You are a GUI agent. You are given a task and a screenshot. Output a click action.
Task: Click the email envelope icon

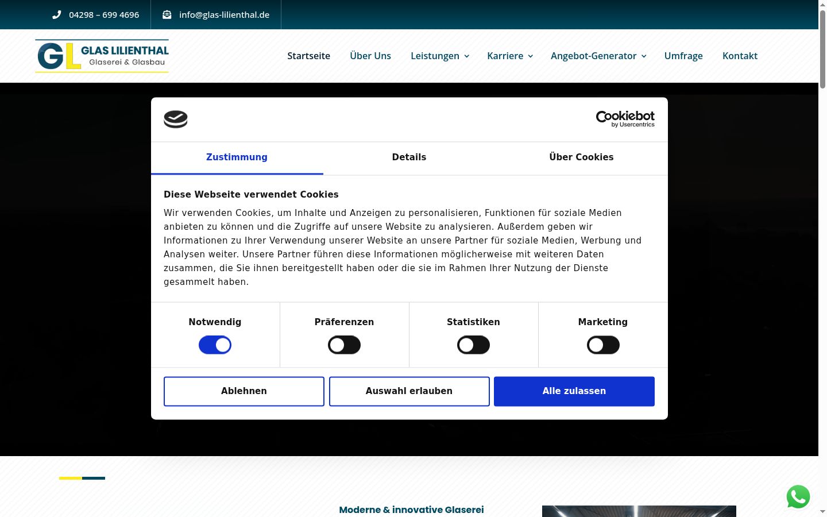(x=167, y=15)
